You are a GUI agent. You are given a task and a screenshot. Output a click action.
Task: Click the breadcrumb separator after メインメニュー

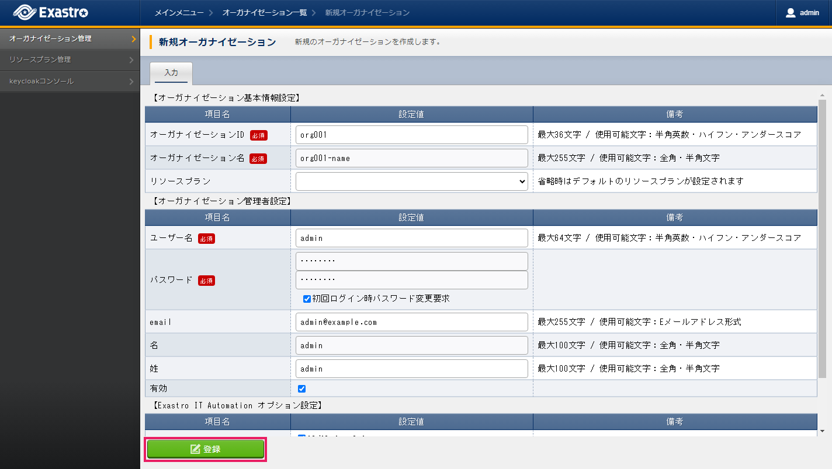click(x=210, y=13)
